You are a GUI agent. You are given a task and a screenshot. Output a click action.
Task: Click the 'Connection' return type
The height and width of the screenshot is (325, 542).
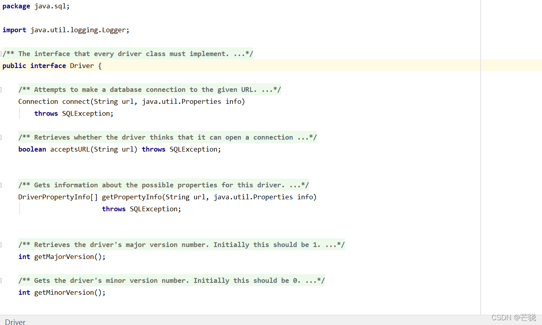pyautogui.click(x=38, y=101)
